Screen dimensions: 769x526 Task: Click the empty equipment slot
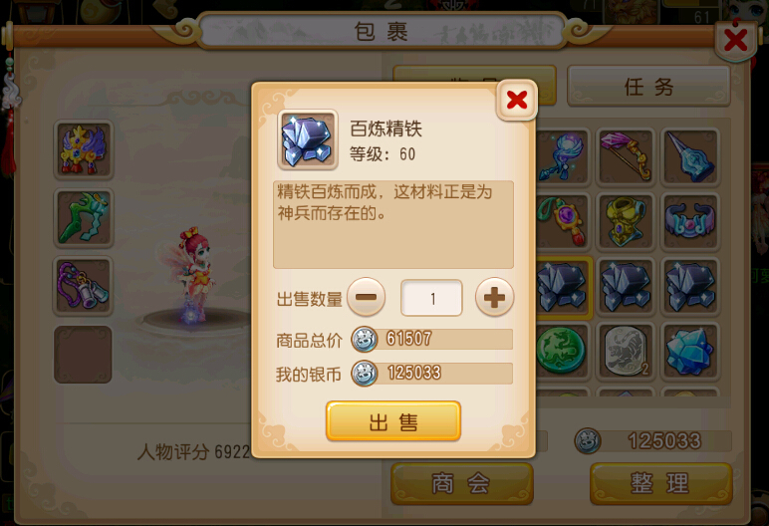83,355
